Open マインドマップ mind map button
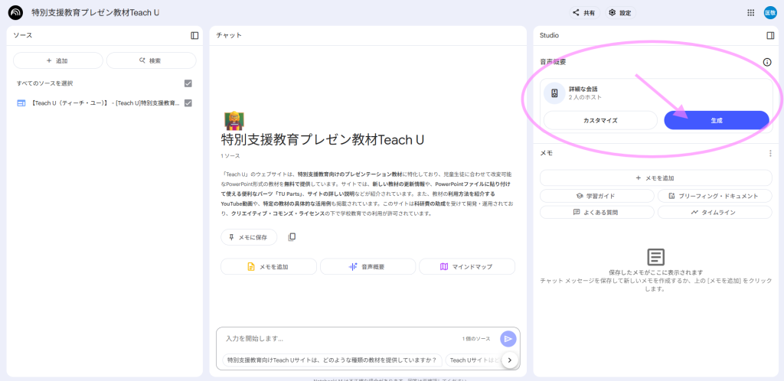Viewport: 784px width, 381px height. pyautogui.click(x=466, y=267)
